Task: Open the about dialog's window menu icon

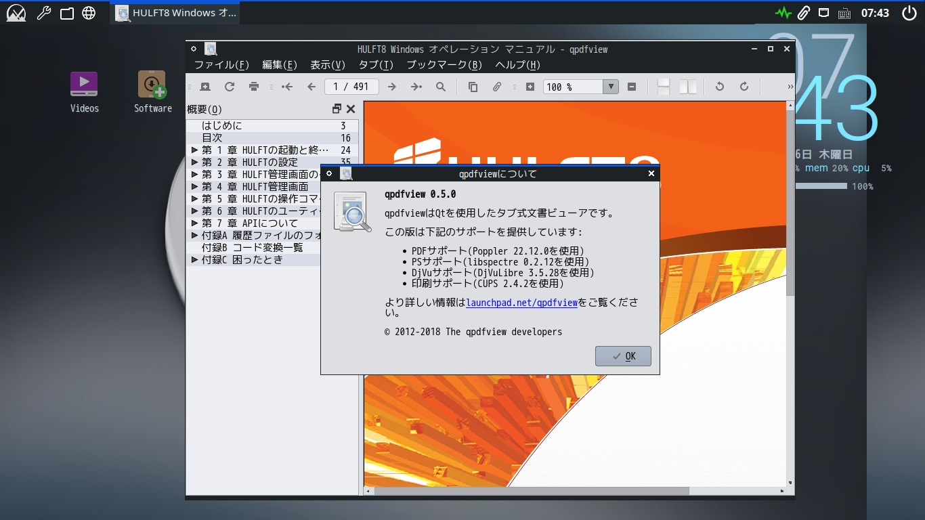Action: [329, 173]
